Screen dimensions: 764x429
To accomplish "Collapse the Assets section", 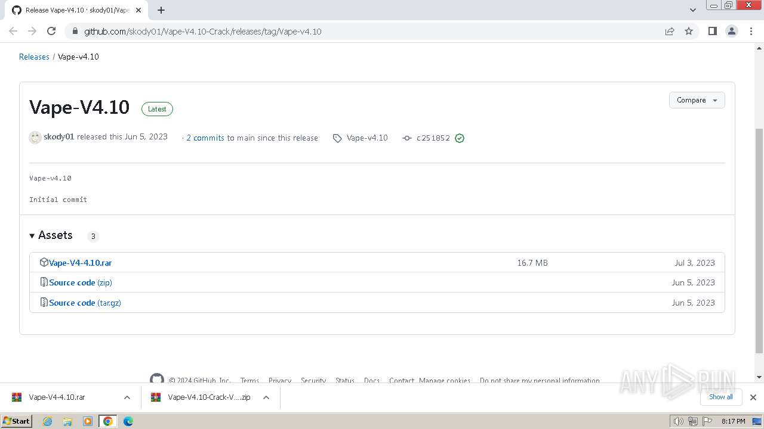I will (x=51, y=235).
